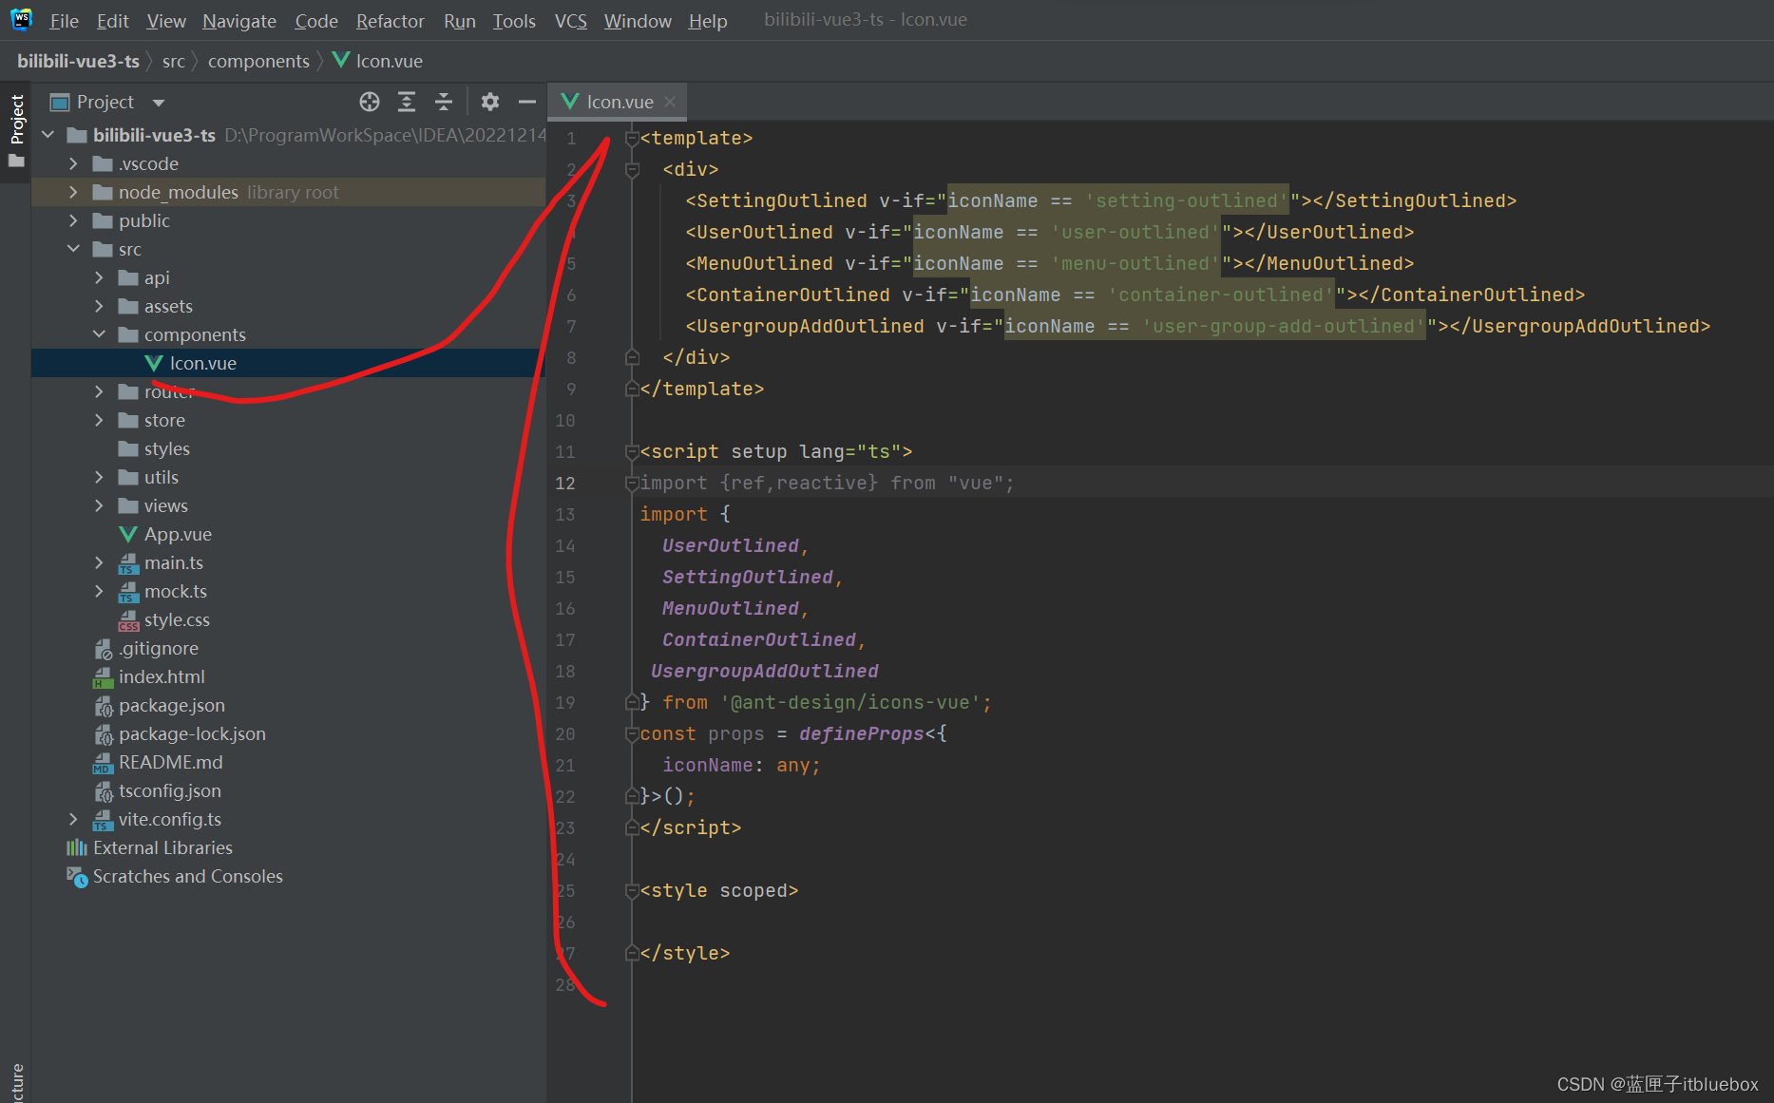This screenshot has height=1103, width=1774.
Task: Open the VCS menu
Action: coord(570,21)
